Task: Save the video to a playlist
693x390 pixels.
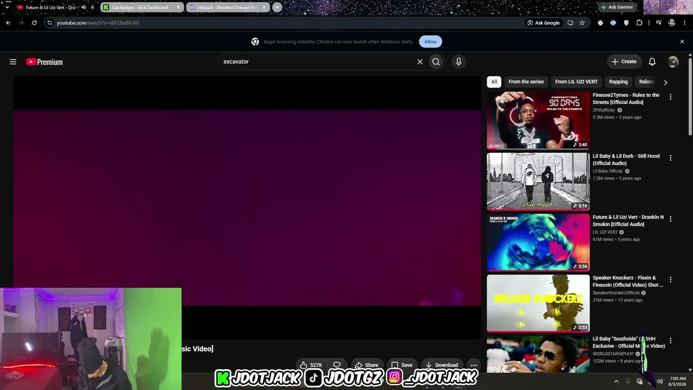Action: click(402, 365)
